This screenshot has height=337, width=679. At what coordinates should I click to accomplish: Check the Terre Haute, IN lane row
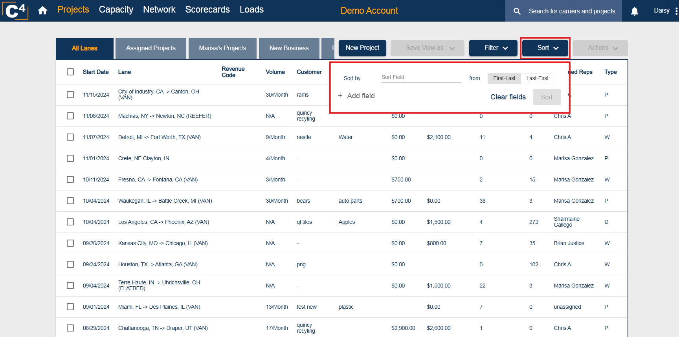coord(70,286)
